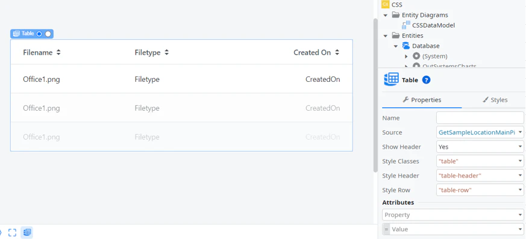Click the enclosing-widget frame icon in bottom bar
Viewport: 526px width, 239px height.
pyautogui.click(x=13, y=232)
